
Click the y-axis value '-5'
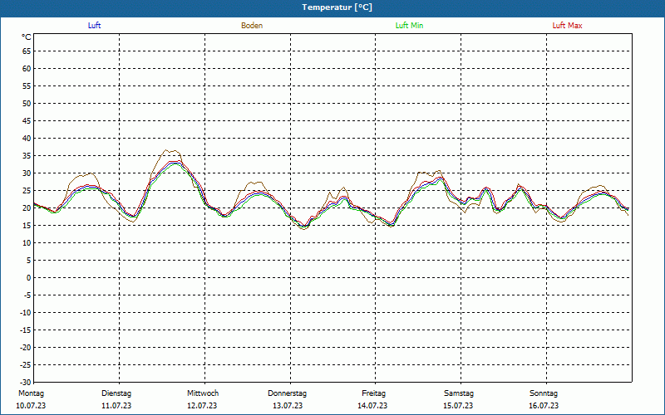click(x=27, y=295)
